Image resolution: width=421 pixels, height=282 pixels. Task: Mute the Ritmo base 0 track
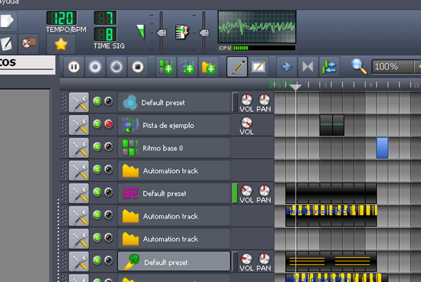tap(97, 147)
